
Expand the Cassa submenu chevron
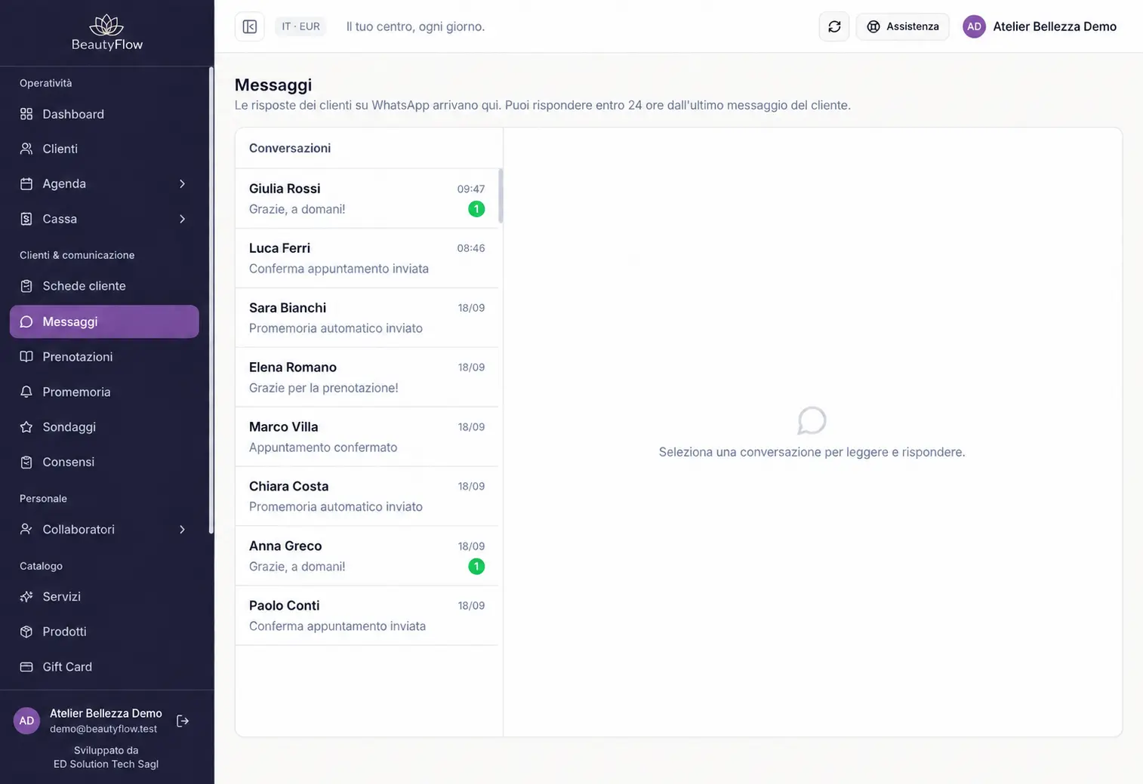(182, 219)
